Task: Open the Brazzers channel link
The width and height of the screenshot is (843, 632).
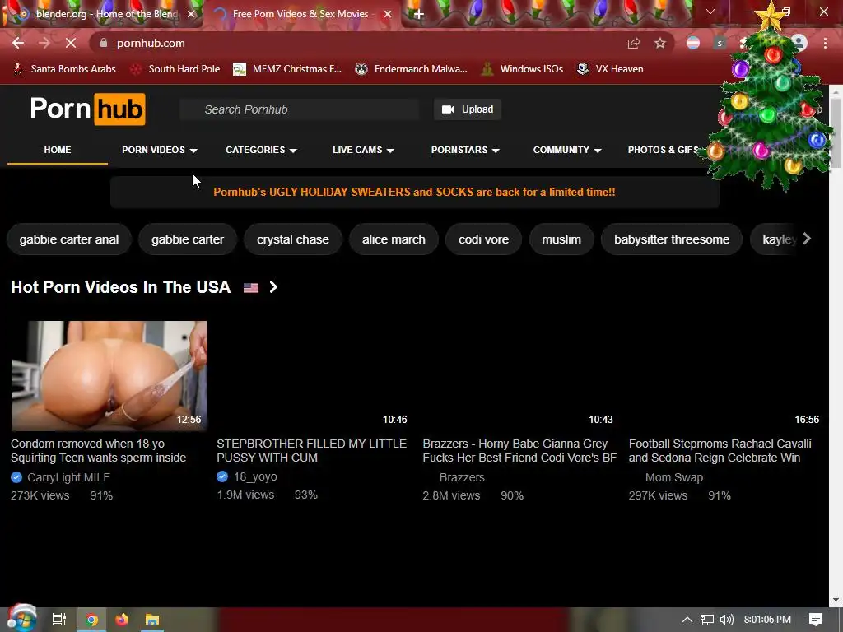Action: (462, 477)
